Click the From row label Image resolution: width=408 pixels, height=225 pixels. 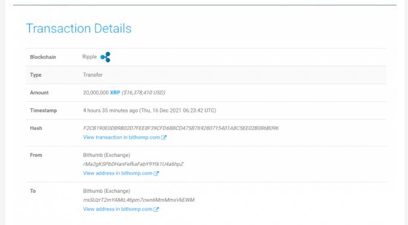(36, 155)
